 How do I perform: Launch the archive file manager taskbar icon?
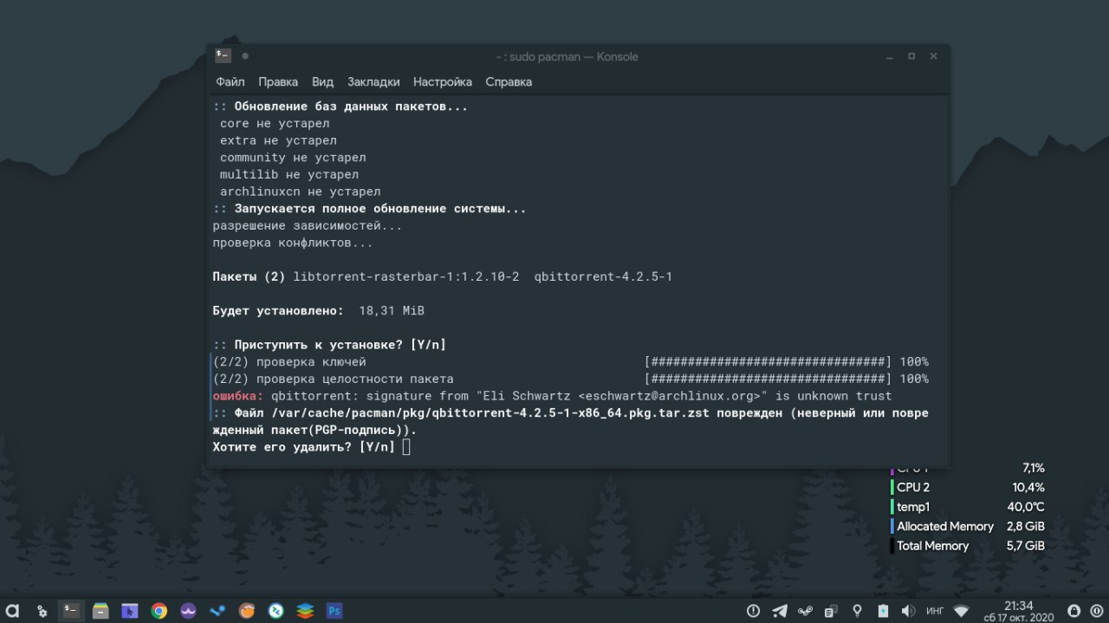pyautogui.click(x=101, y=611)
